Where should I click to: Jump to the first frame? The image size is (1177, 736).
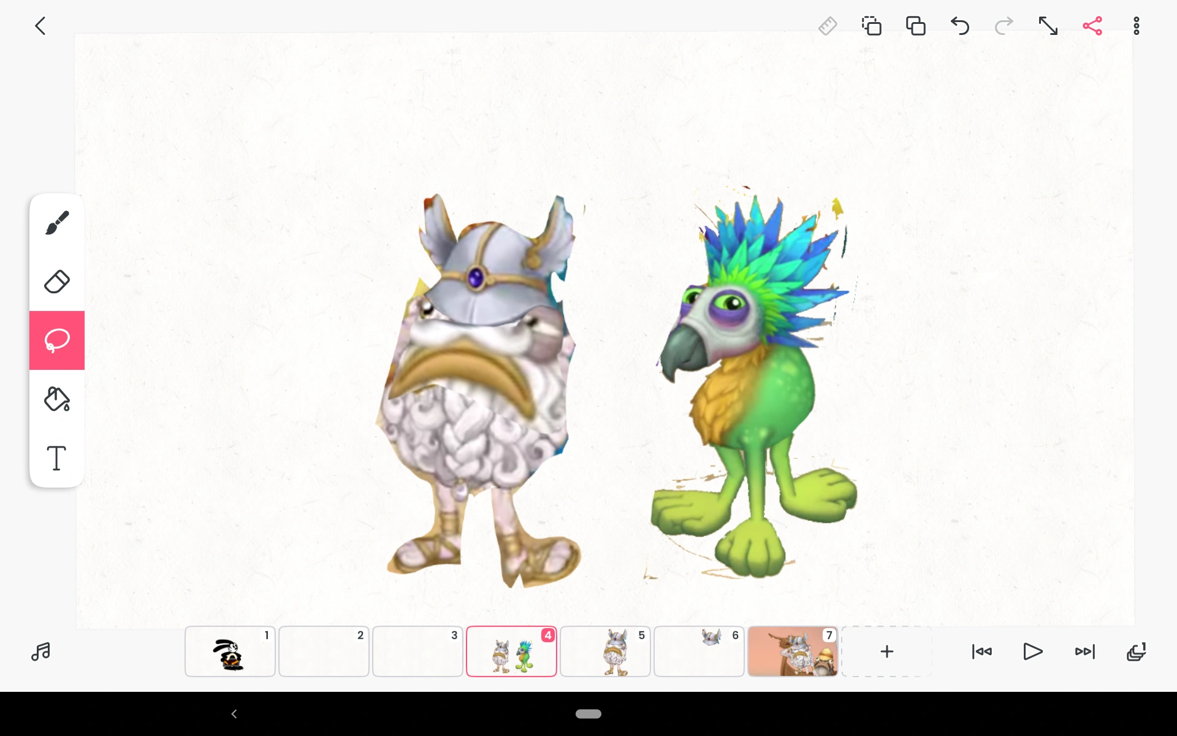pyautogui.click(x=981, y=652)
